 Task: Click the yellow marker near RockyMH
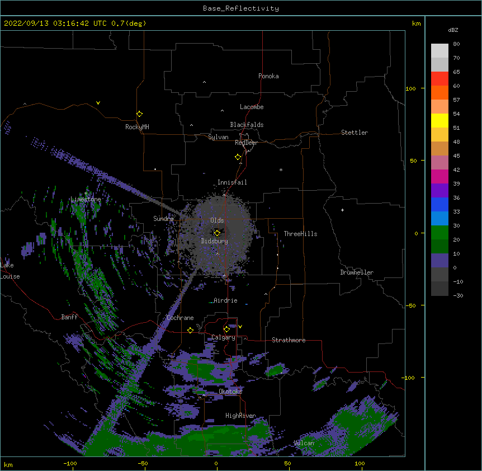[139, 114]
